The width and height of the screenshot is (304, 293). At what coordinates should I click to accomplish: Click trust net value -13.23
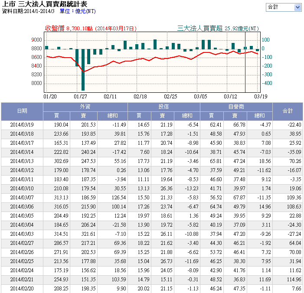[192, 189]
